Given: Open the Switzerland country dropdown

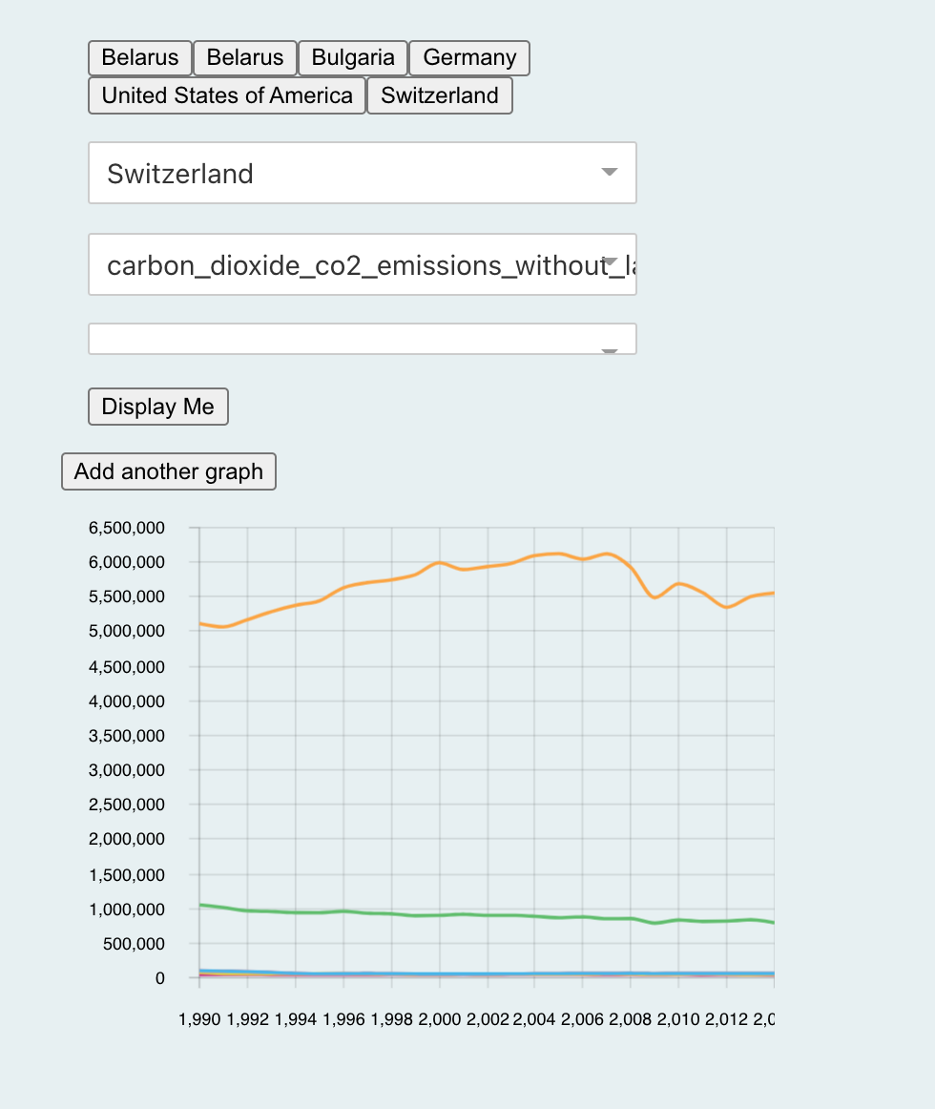Looking at the screenshot, I should click(x=363, y=173).
